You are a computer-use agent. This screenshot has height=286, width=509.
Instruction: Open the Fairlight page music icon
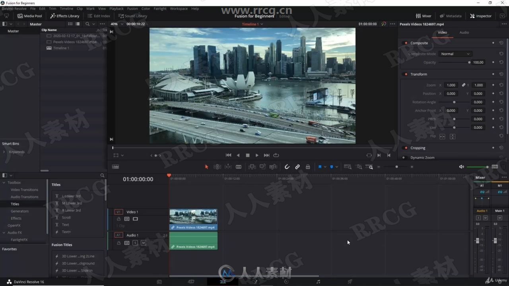pyautogui.click(x=318, y=282)
